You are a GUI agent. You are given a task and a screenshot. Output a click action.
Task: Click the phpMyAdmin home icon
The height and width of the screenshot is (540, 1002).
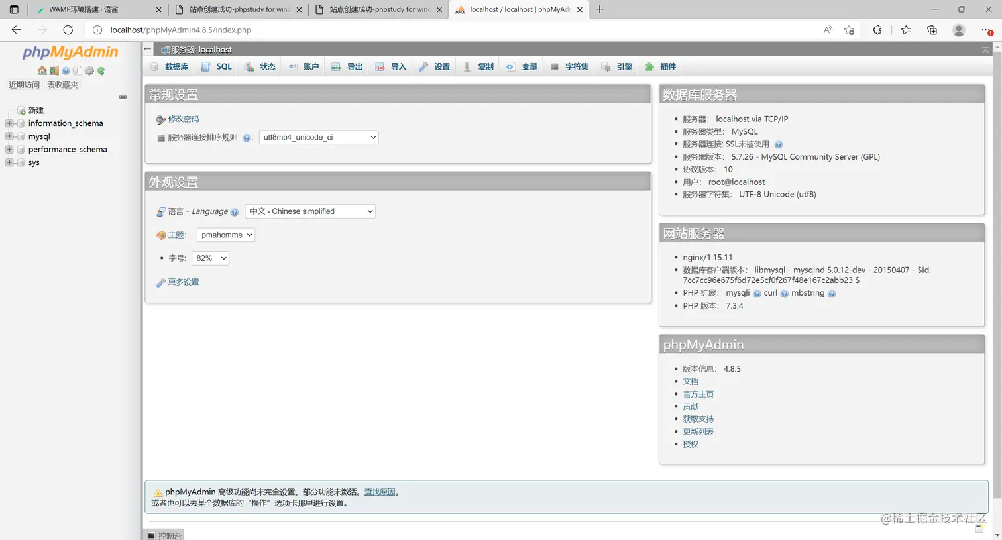(42, 70)
